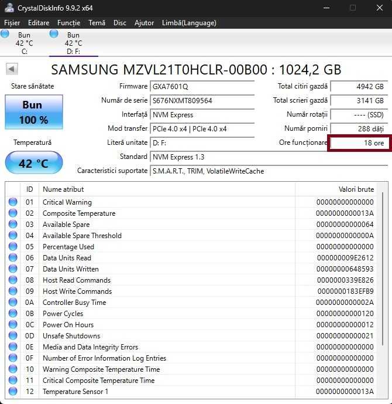Select the C: drive status orb
Viewport: 392px width, 404px height.
pos(5,34)
